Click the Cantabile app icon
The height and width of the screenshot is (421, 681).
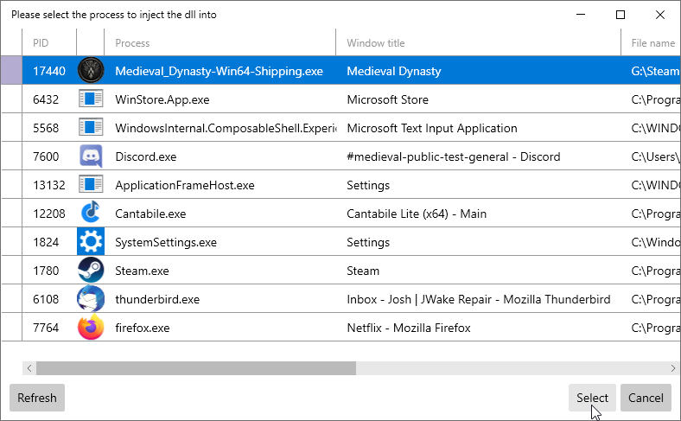(x=91, y=214)
